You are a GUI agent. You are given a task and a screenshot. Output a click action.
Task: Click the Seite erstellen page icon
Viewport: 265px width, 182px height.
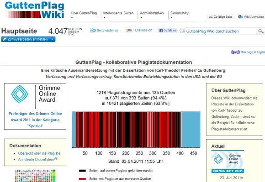tap(93, 30)
